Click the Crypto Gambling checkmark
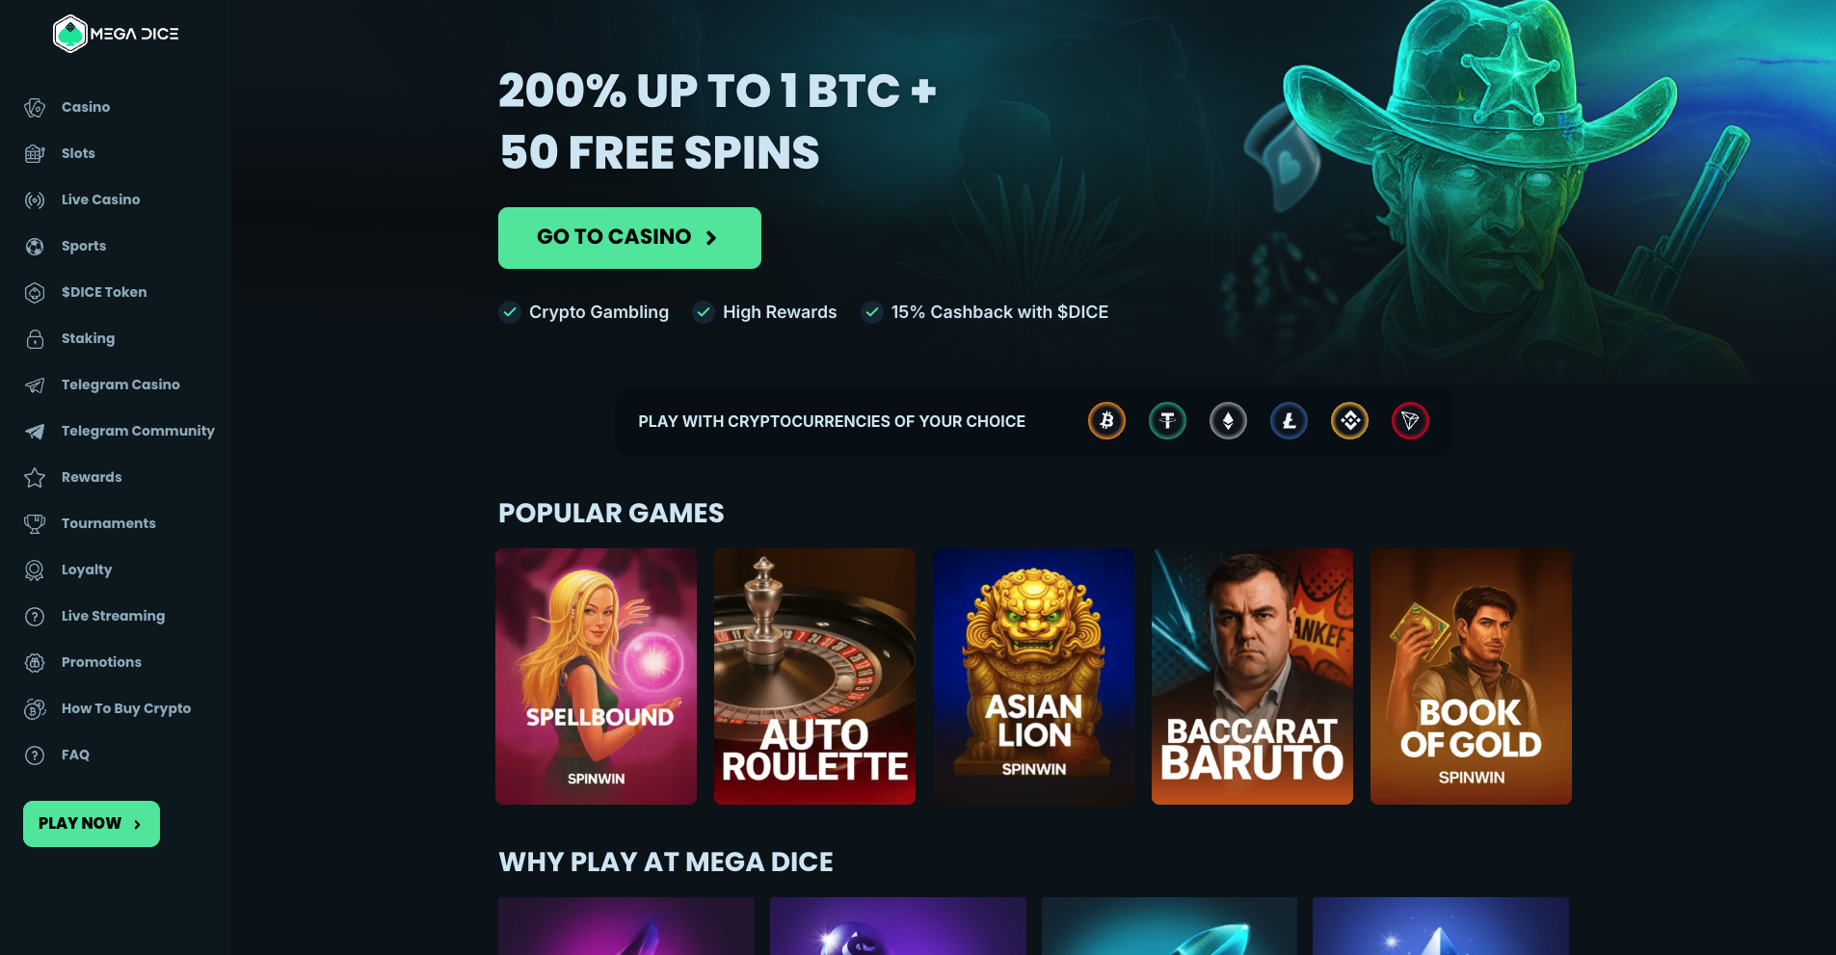This screenshot has height=955, width=1836. tap(510, 312)
